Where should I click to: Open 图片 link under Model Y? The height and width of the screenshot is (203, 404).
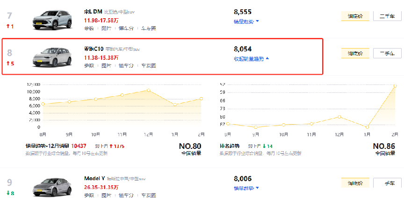coord(106,195)
